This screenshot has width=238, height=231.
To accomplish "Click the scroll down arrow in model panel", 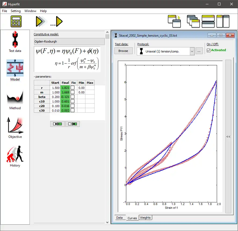I will point(107,222).
